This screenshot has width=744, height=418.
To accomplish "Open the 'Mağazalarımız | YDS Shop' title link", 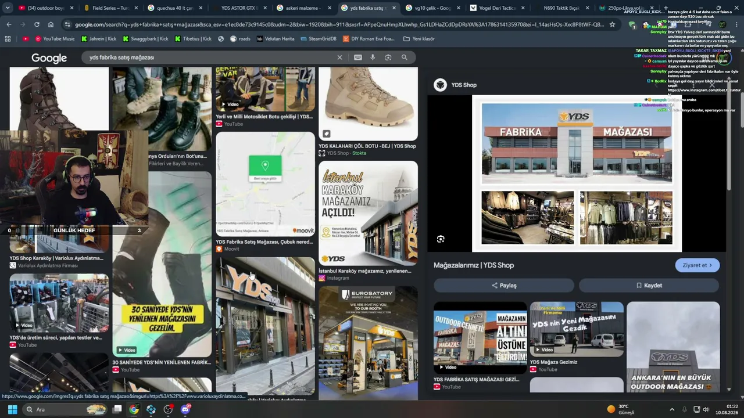I will pos(474,265).
